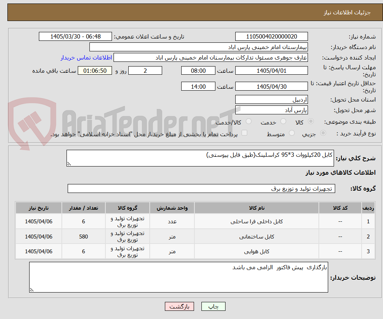Click the public announcement date field 1405/03/30 - 06:48
This screenshot has width=383, height=319.
(75, 37)
